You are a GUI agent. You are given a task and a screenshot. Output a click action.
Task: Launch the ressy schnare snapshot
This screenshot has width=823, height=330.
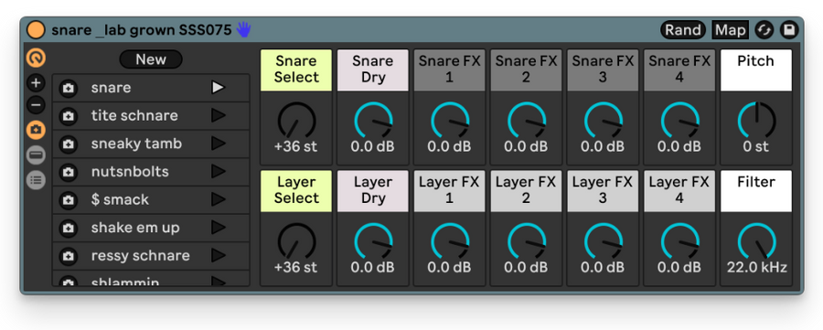coord(219,256)
